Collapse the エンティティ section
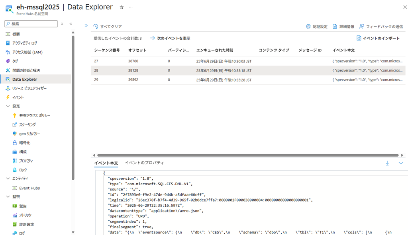The image size is (408, 235). click(x=8, y=179)
